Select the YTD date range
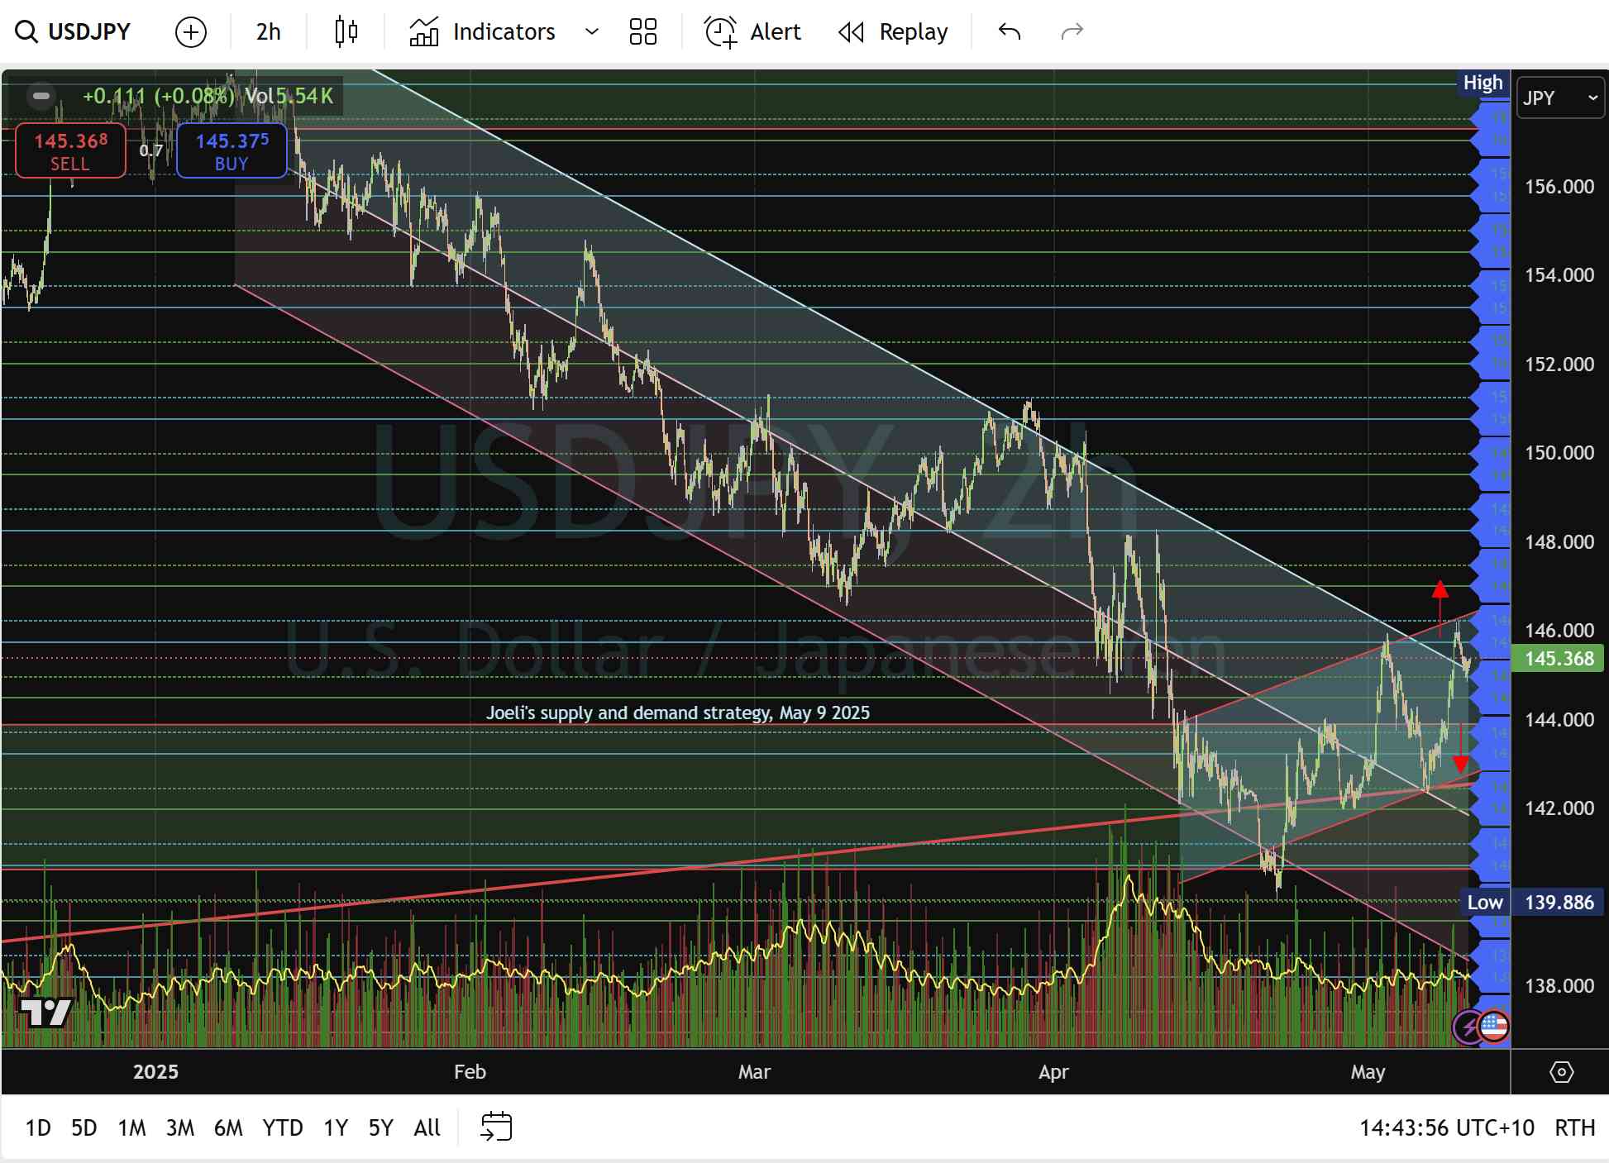The image size is (1609, 1163). coord(282,1127)
